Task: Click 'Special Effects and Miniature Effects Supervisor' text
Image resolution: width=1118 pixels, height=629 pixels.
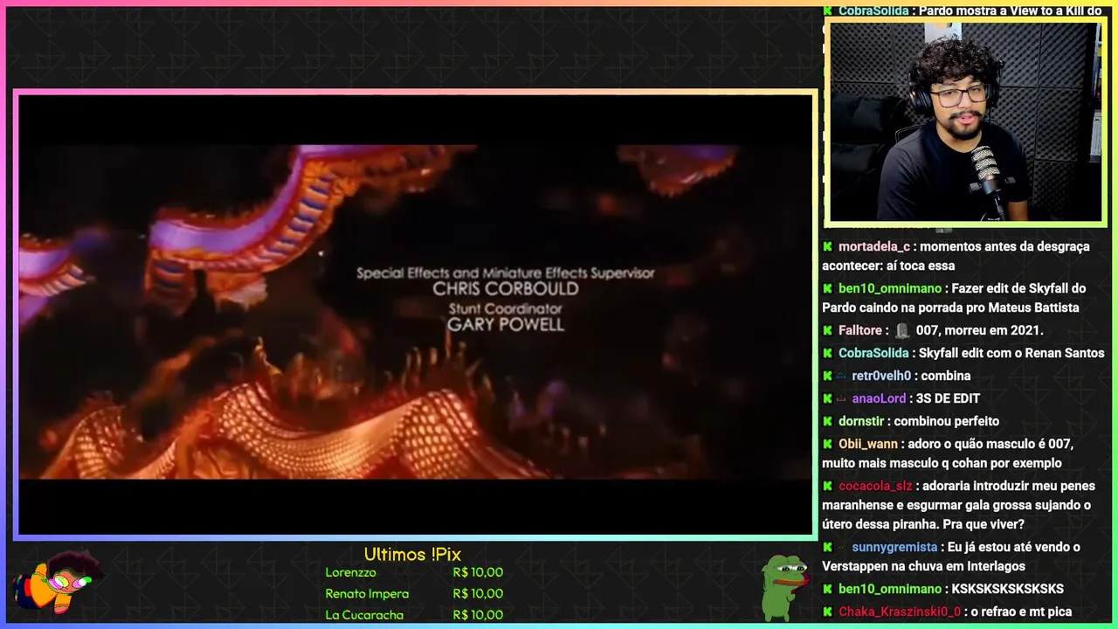Action: point(506,273)
